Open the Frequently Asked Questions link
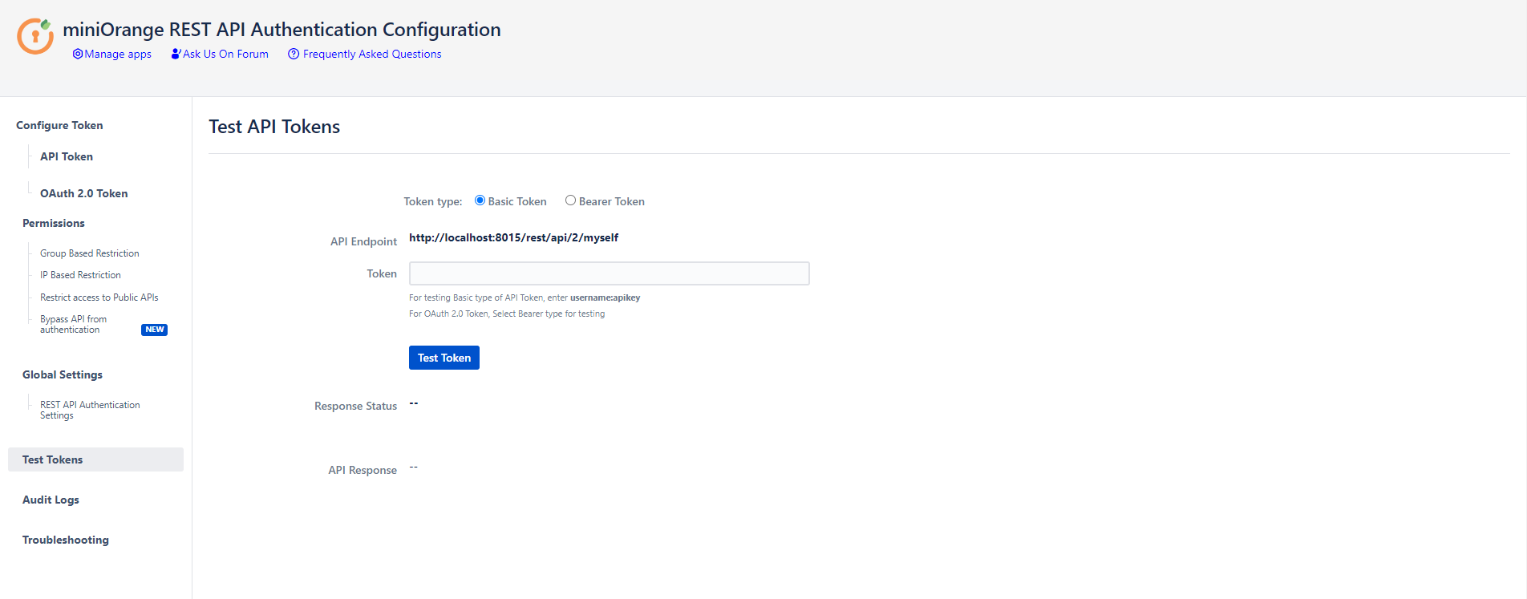Image resolution: width=1527 pixels, height=599 pixels. pos(372,54)
